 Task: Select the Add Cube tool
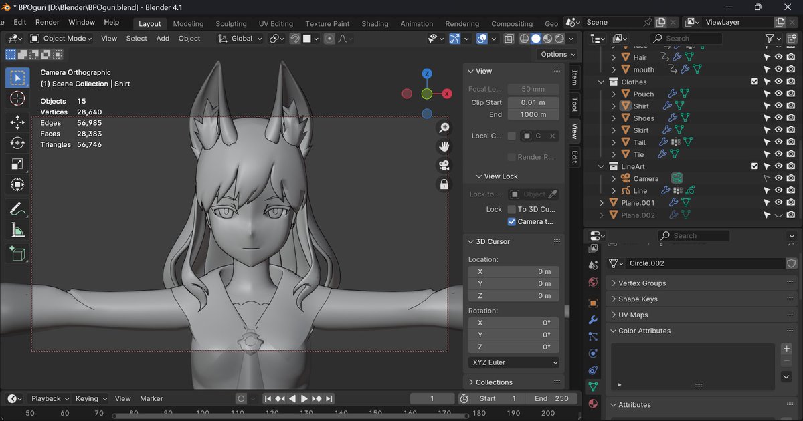[17, 253]
